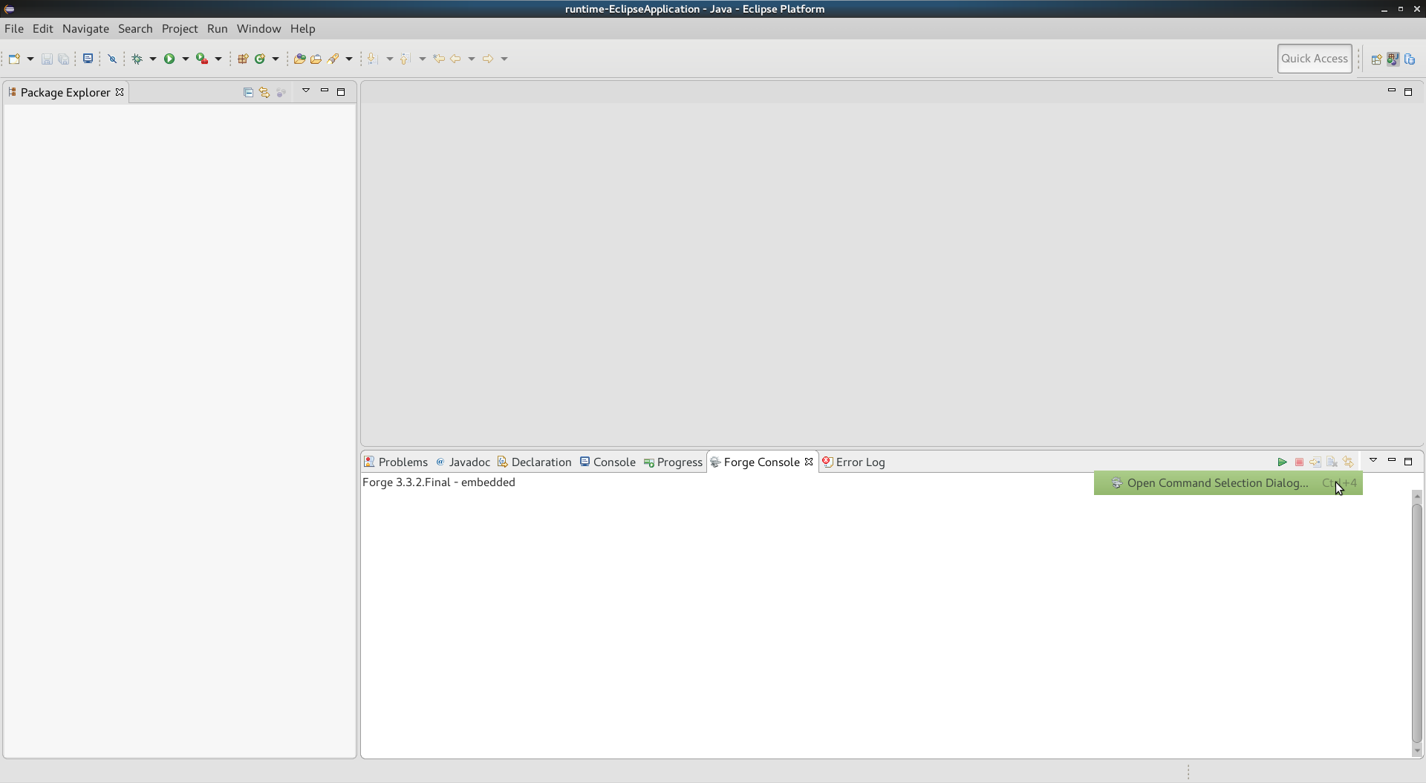Viewport: 1426px width, 783px height.
Task: Expand the Run configurations dropdown arrow
Action: click(186, 59)
